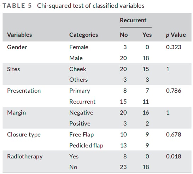Click the 0.018 p value cell
Viewport: 193px width, 174px height.
(x=174, y=156)
